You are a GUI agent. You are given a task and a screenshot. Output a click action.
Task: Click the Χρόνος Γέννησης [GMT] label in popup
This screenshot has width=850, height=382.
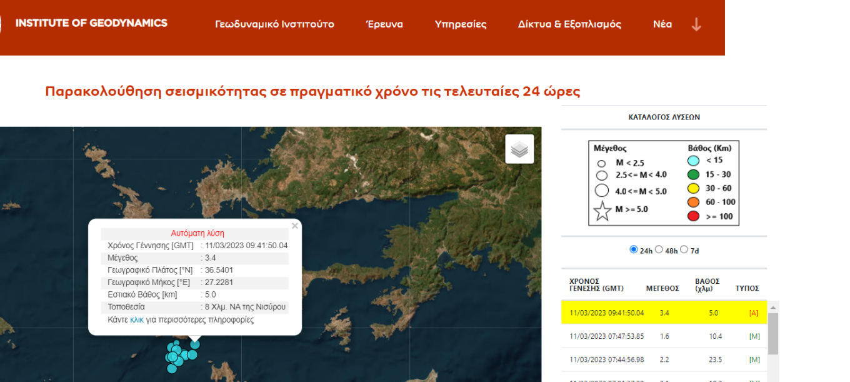point(151,246)
